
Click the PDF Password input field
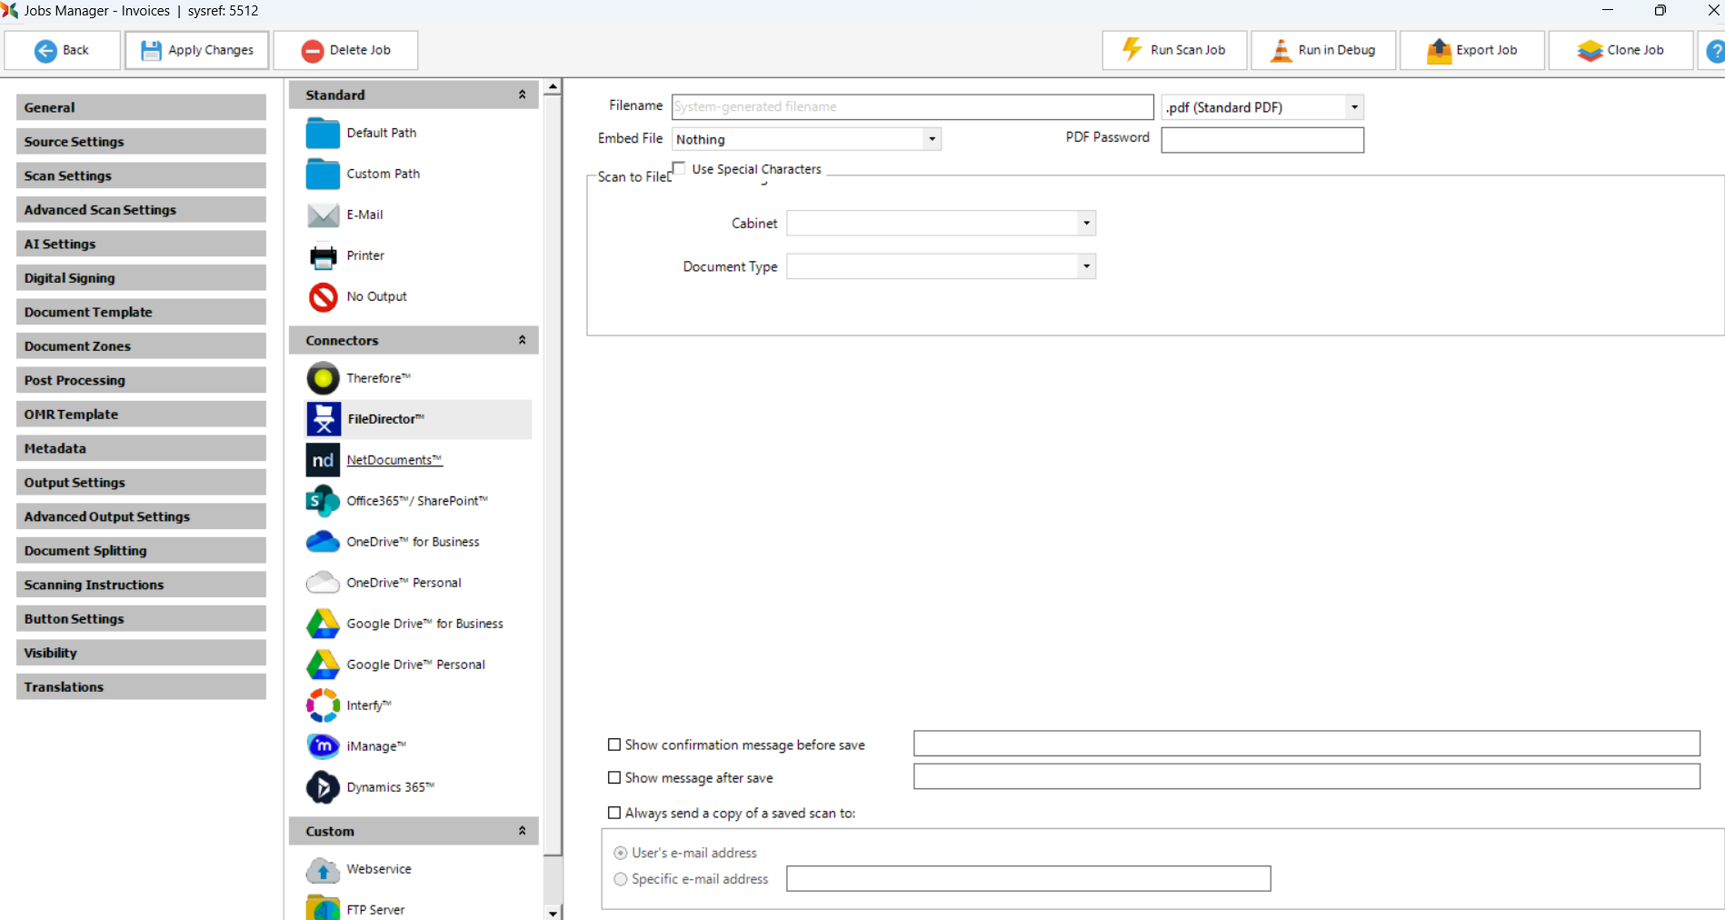[1261, 140]
